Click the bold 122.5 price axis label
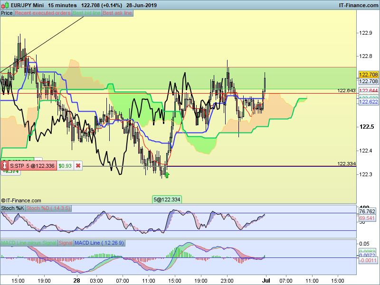The image size is (380, 285). tap(367, 127)
